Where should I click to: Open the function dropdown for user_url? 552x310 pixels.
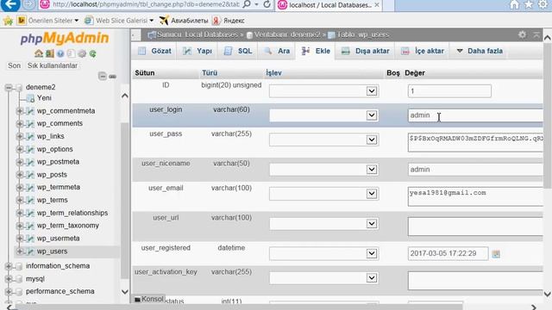point(324,224)
